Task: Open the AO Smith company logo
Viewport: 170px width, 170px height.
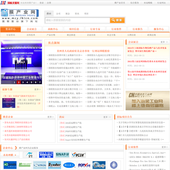Action: point(10,165)
